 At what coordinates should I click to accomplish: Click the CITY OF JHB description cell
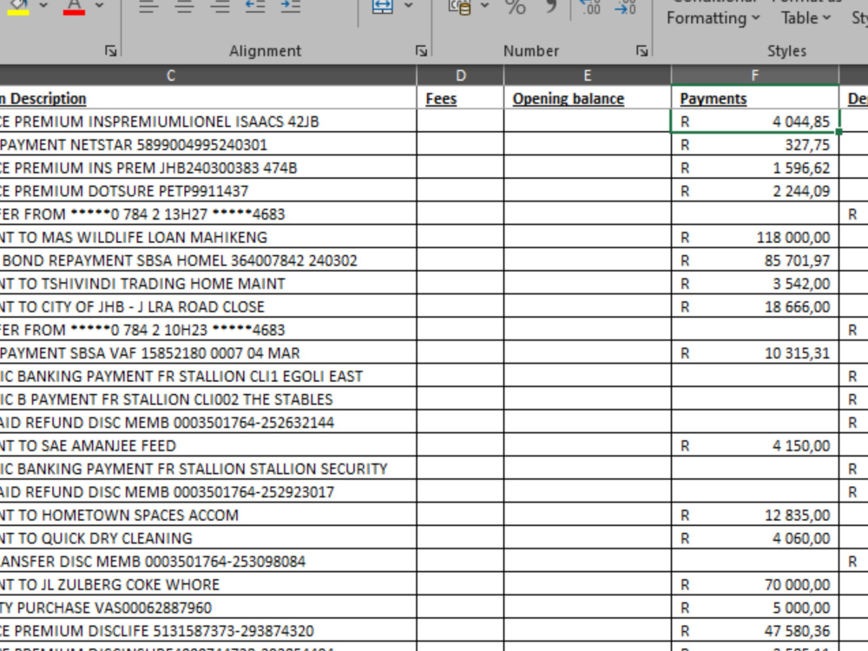pyautogui.click(x=207, y=306)
